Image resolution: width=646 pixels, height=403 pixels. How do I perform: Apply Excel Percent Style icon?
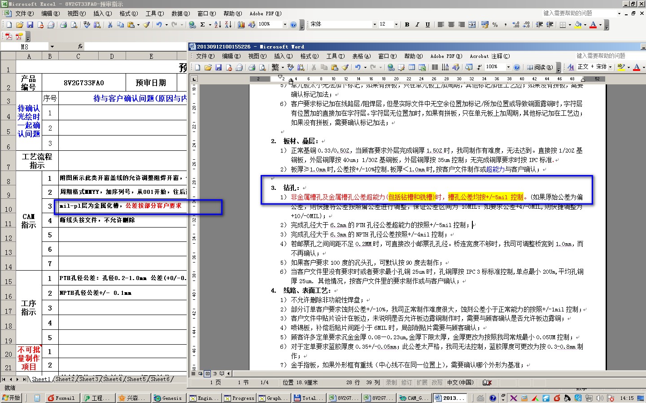point(495,25)
